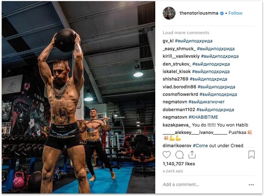Click the gym workout photo
The image size is (264, 196).
(x=79, y=97)
